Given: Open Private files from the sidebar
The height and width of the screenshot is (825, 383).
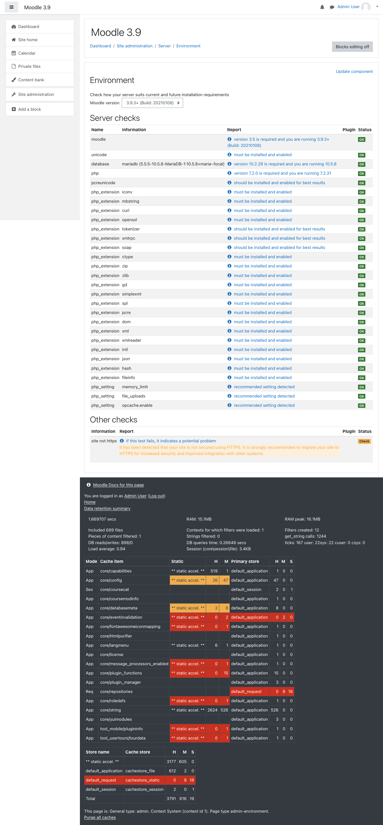Looking at the screenshot, I should (40, 66).
